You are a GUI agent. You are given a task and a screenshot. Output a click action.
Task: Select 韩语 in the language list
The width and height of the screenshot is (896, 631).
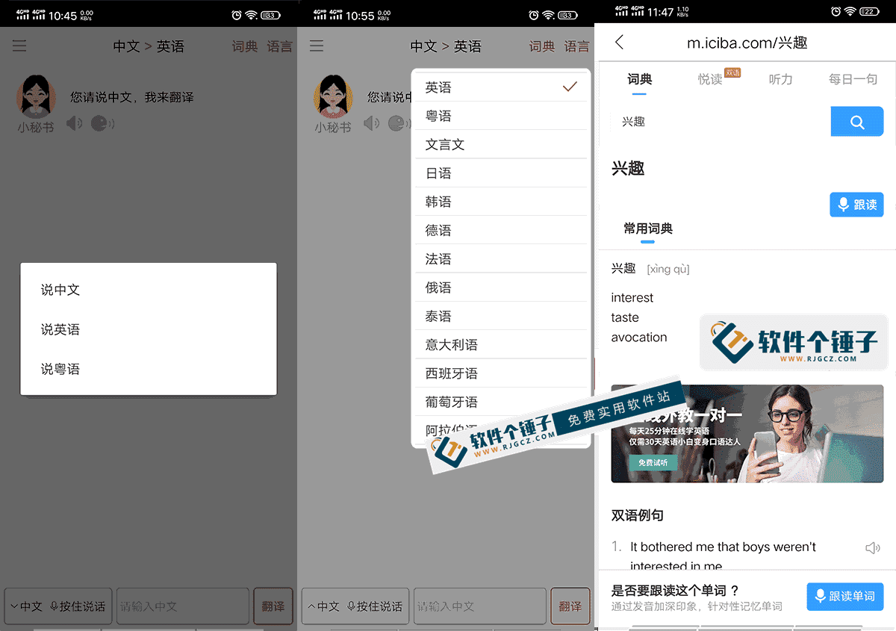click(x=501, y=202)
